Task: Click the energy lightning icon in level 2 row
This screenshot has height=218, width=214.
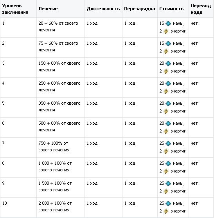Action: tap(166, 51)
